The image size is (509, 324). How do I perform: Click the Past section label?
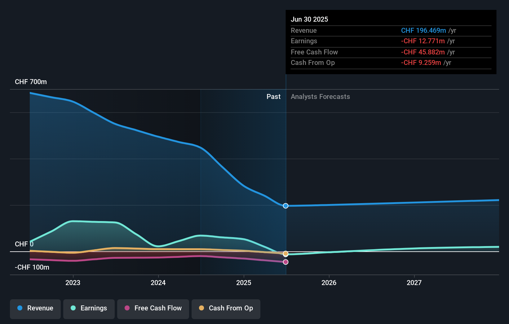point(273,97)
